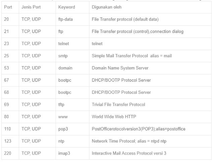
Task: Click the "Port" column header
Action: tap(7, 7)
